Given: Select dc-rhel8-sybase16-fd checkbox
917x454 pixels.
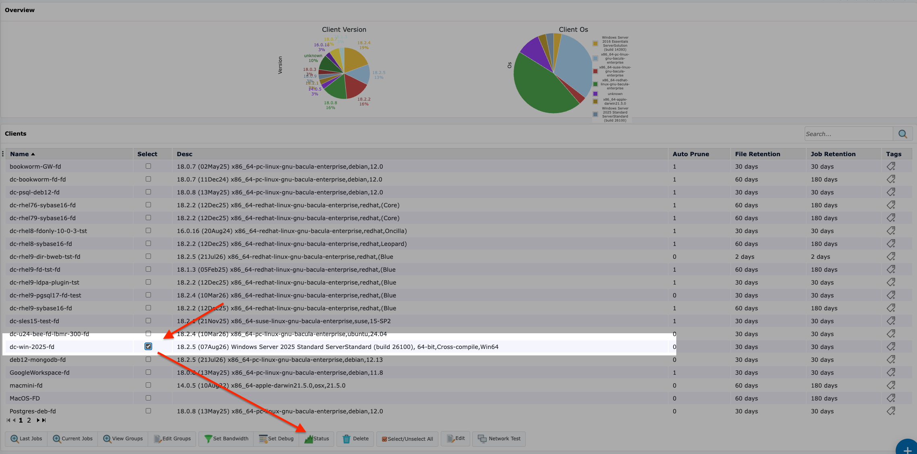Looking at the screenshot, I should [148, 243].
